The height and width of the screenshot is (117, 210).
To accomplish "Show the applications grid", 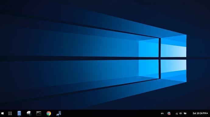I will click(x=10, y=113).
